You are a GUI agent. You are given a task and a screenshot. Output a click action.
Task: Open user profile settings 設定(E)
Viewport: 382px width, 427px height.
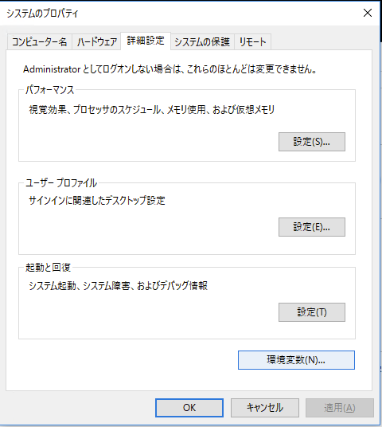pos(312,227)
